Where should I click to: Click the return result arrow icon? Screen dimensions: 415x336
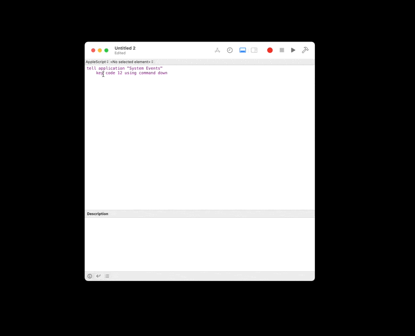click(x=99, y=276)
